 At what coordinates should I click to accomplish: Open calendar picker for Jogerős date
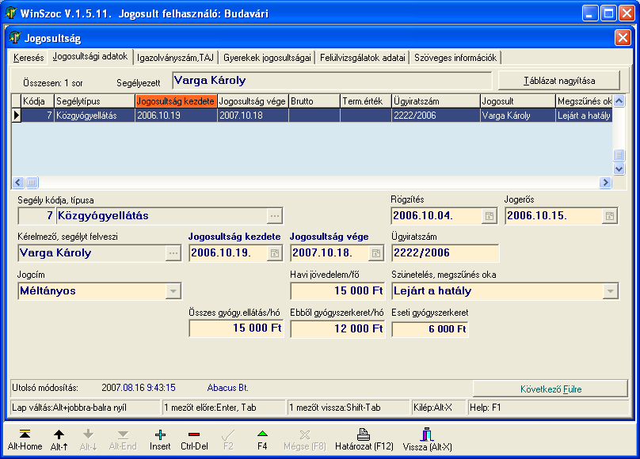609,216
